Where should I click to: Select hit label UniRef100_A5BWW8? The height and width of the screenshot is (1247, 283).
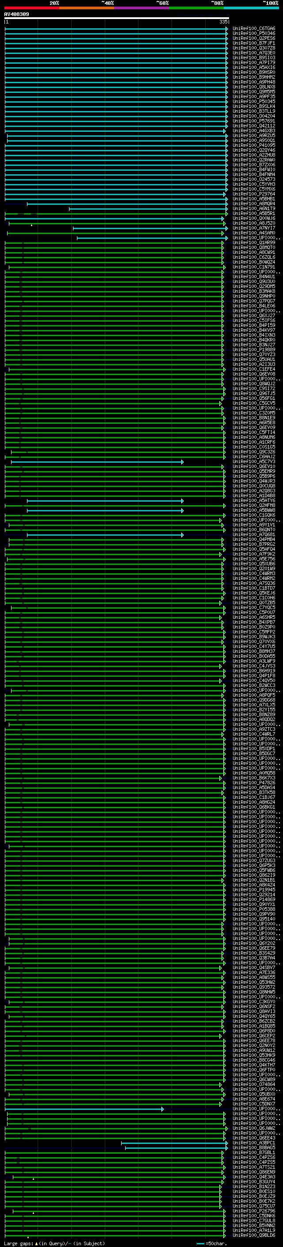254,510
